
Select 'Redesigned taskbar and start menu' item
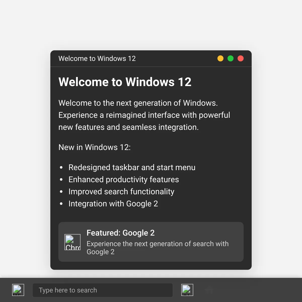click(132, 167)
